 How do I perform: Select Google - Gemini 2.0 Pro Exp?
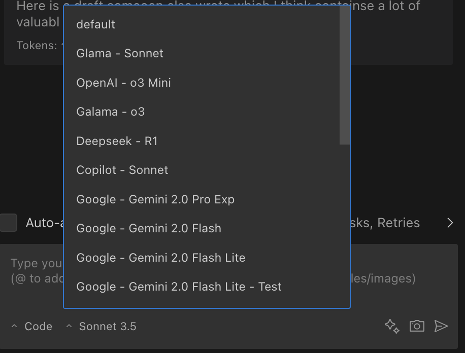point(155,199)
